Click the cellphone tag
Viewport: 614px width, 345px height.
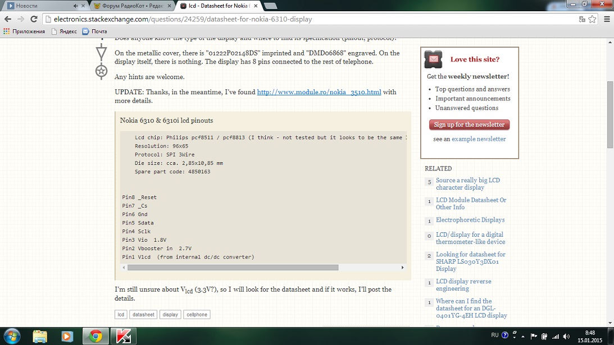click(x=197, y=315)
